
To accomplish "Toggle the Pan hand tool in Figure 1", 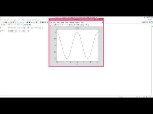I will (67, 25).
